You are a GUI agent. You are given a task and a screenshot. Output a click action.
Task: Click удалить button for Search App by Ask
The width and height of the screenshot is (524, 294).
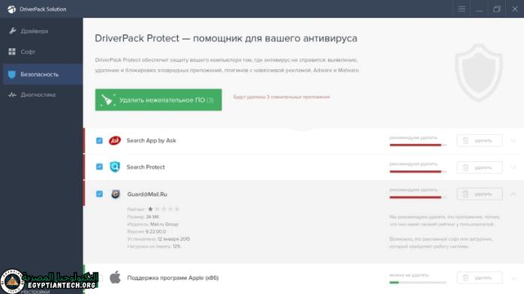coord(480,141)
